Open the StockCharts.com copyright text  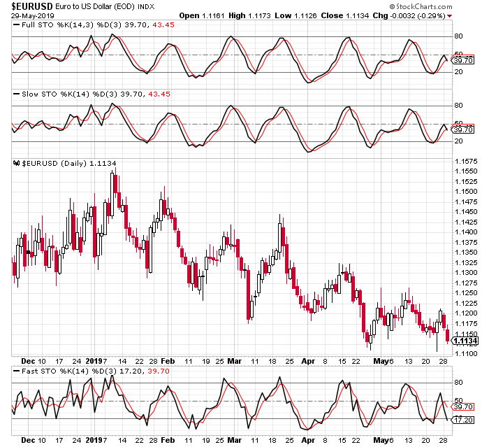tap(421, 6)
